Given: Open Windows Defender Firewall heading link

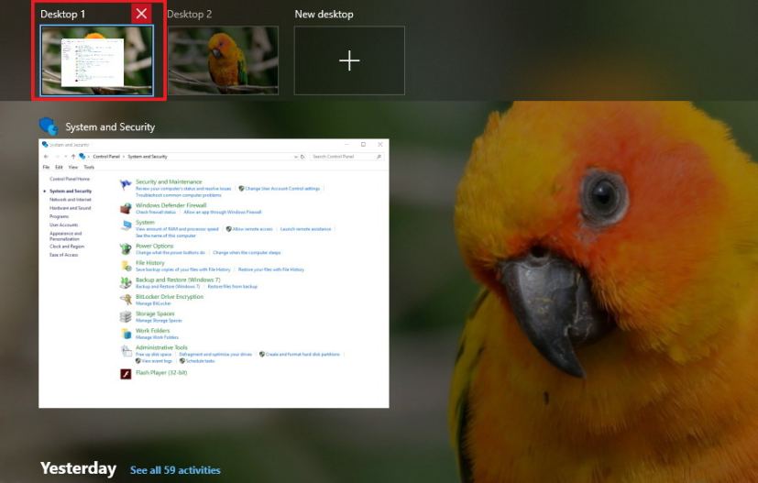Looking at the screenshot, I should [x=171, y=205].
